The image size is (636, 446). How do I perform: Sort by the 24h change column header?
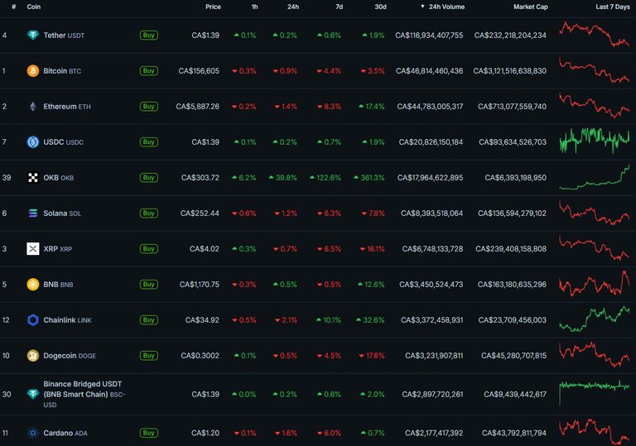(x=293, y=7)
